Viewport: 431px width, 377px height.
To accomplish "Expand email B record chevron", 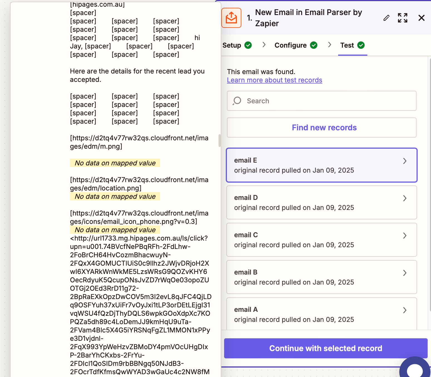I will pos(405,273).
